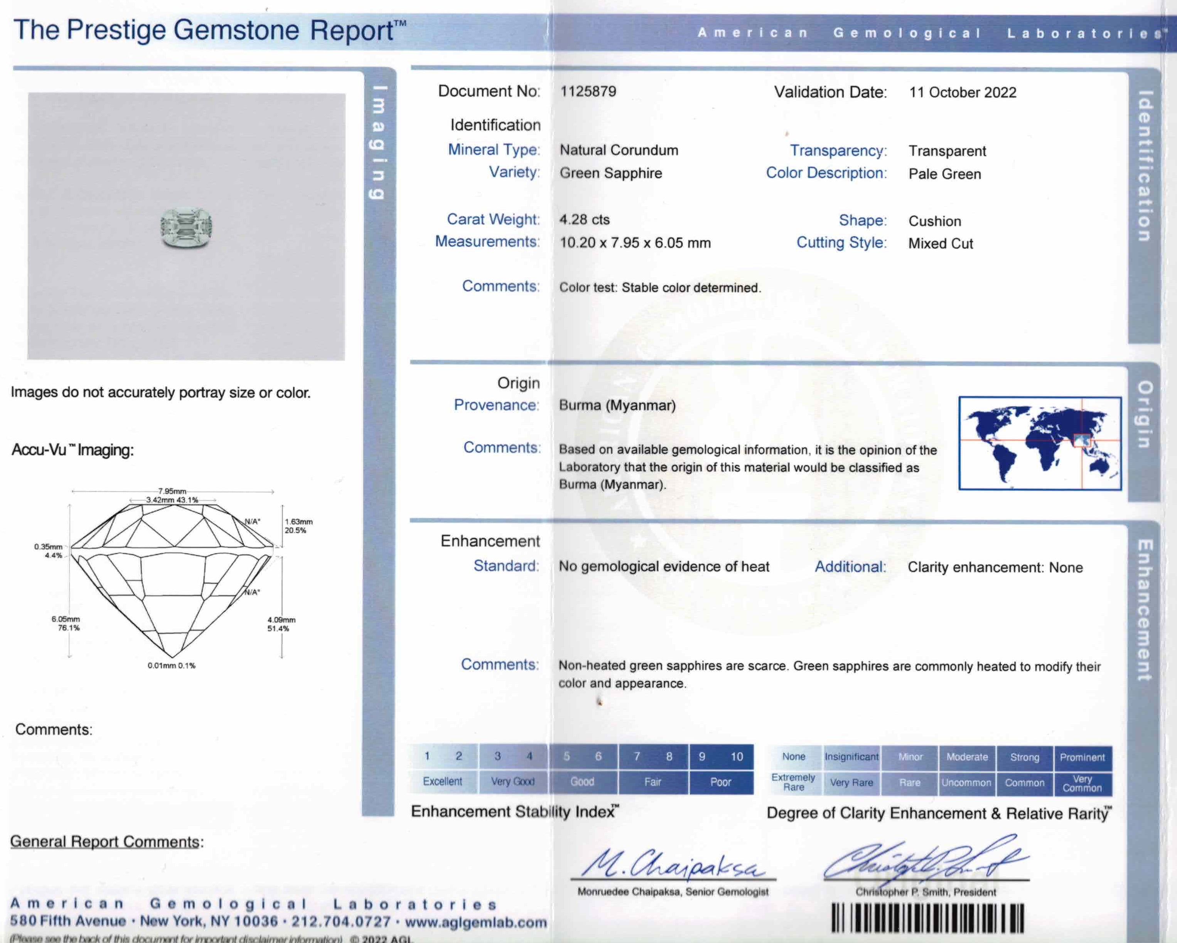Screen dimensions: 1177x943
Task: Click the Excellent stability index cell
Action: click(x=442, y=781)
